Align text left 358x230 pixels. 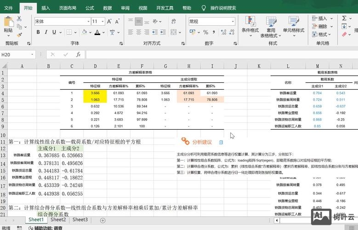coord(131,32)
